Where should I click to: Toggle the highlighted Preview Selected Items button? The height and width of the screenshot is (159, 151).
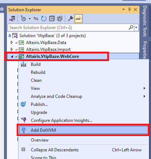point(79,19)
